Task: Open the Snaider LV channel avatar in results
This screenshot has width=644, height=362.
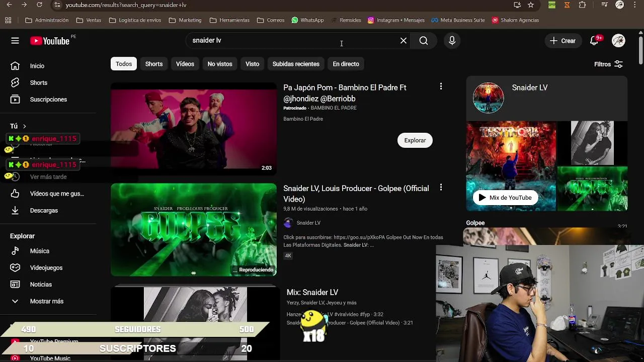Action: pos(288,223)
